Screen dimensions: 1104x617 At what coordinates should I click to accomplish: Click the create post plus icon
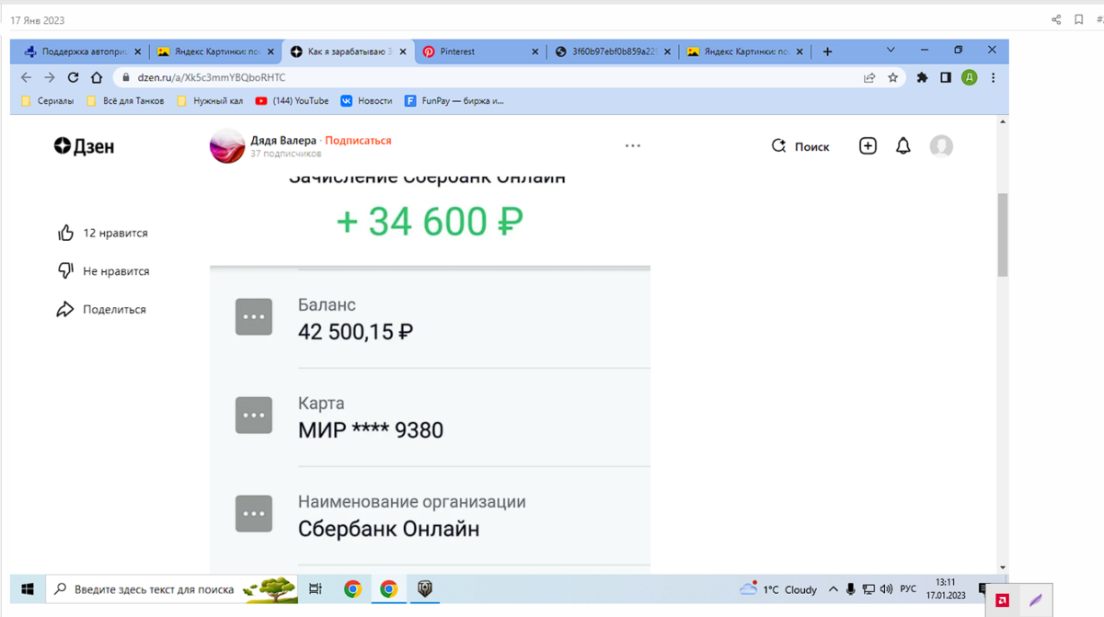pyautogui.click(x=868, y=146)
